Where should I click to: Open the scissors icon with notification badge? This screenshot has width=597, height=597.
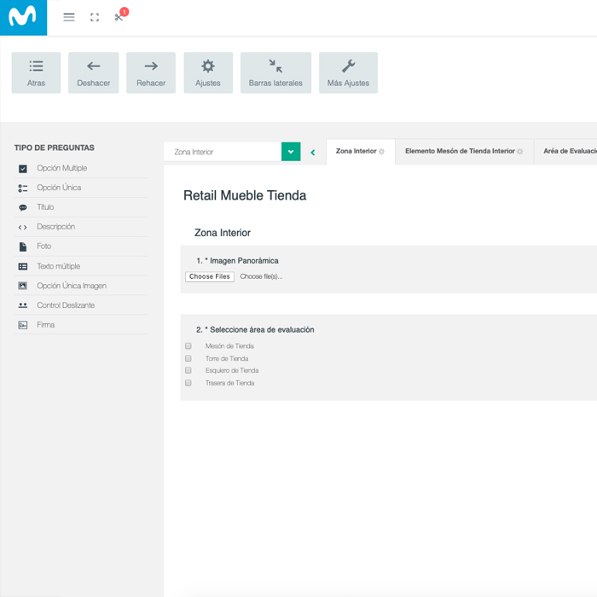pos(119,17)
